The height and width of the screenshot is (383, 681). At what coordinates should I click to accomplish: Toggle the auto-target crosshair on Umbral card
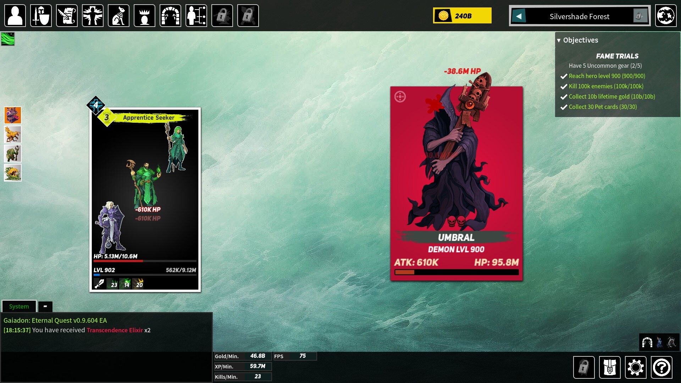(400, 96)
